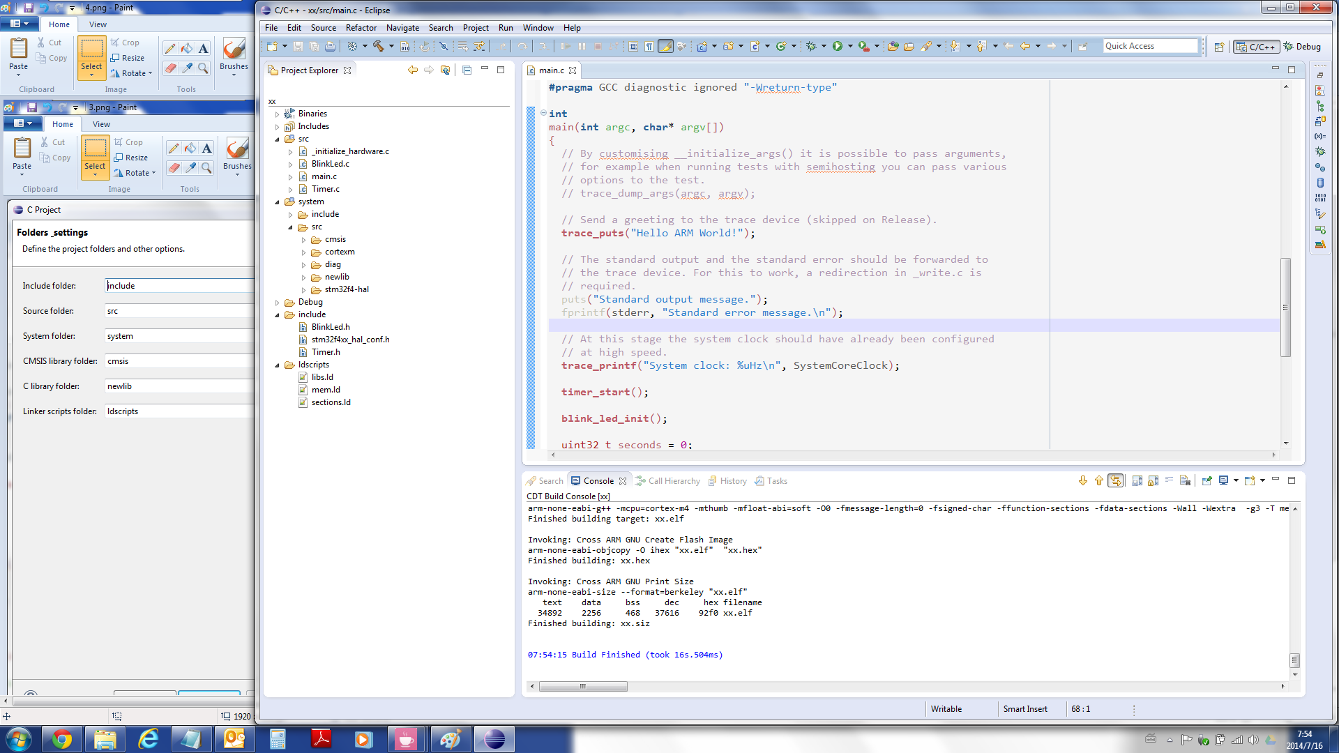Click the console horizontal scrollbar thumb
Screen dimensions: 1339x753
coord(583,686)
